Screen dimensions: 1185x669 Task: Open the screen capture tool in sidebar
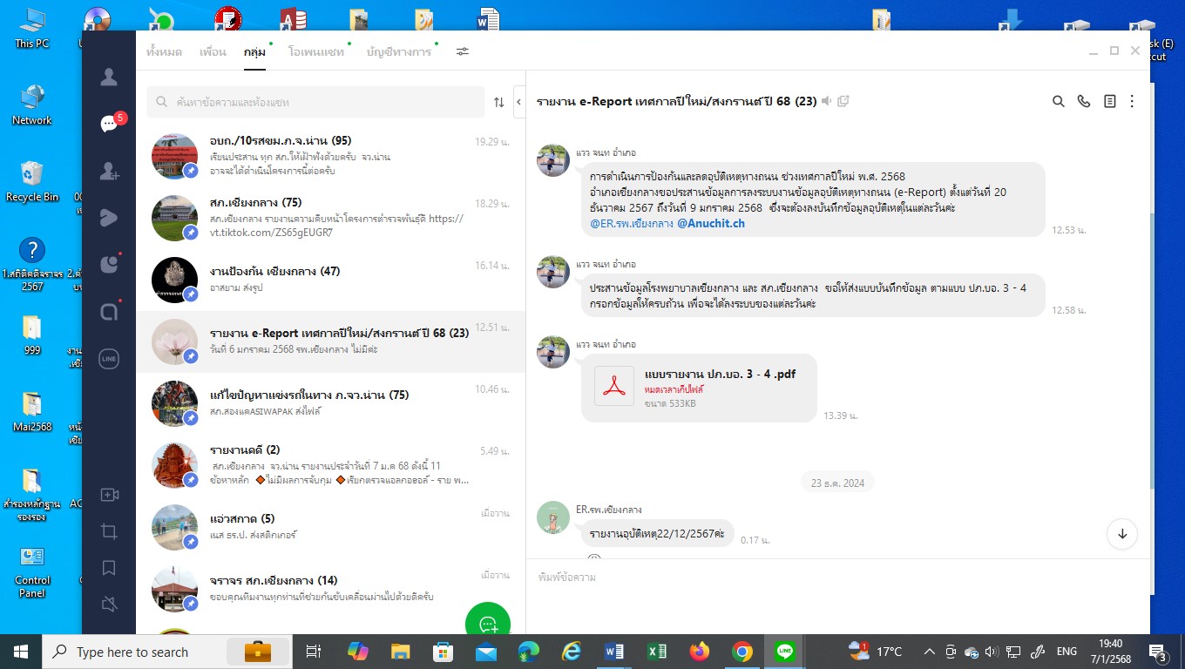click(109, 531)
